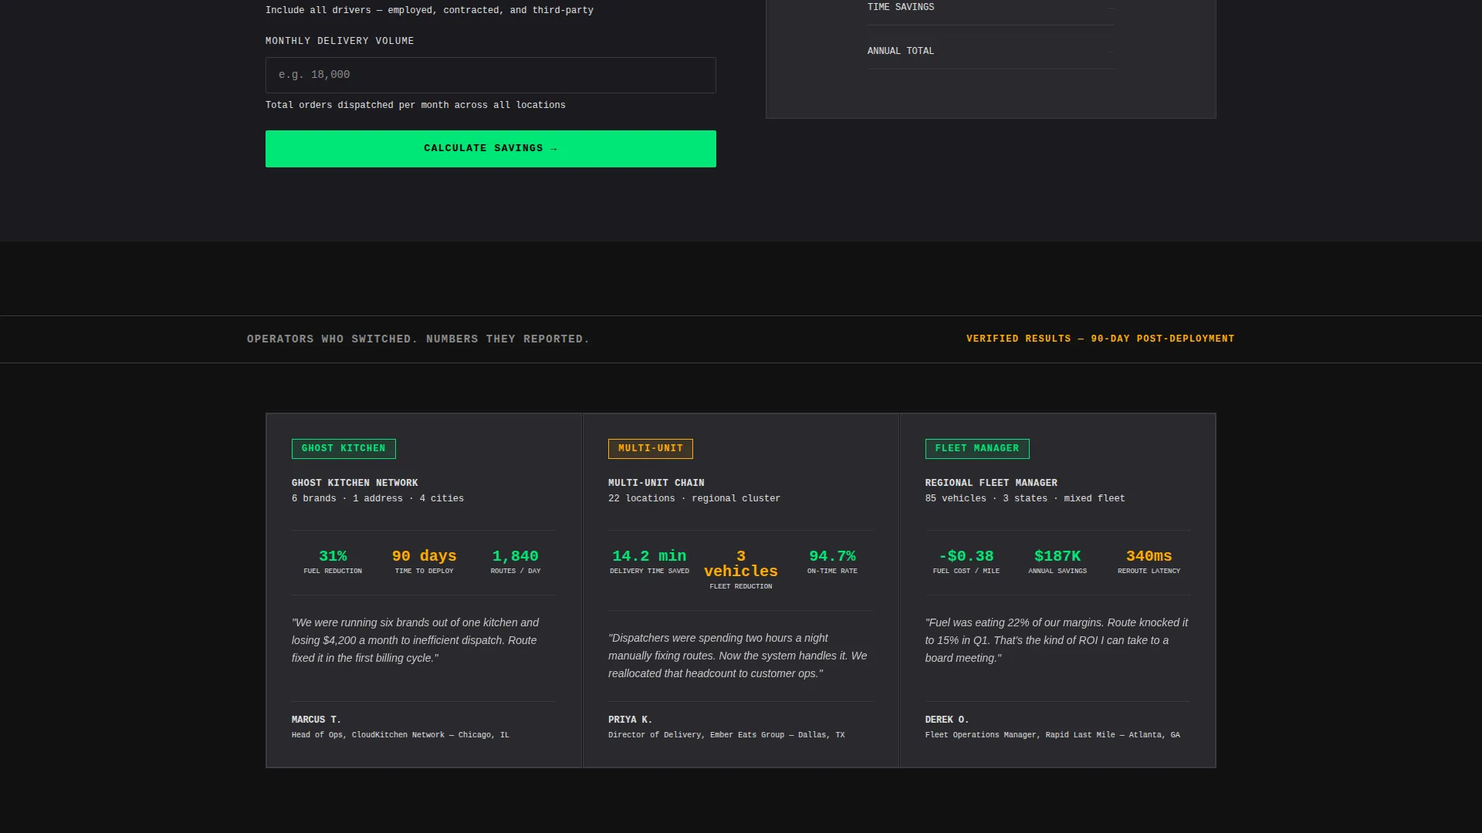
Task: Click the Fleet Manager tag badge
Action: click(x=977, y=449)
